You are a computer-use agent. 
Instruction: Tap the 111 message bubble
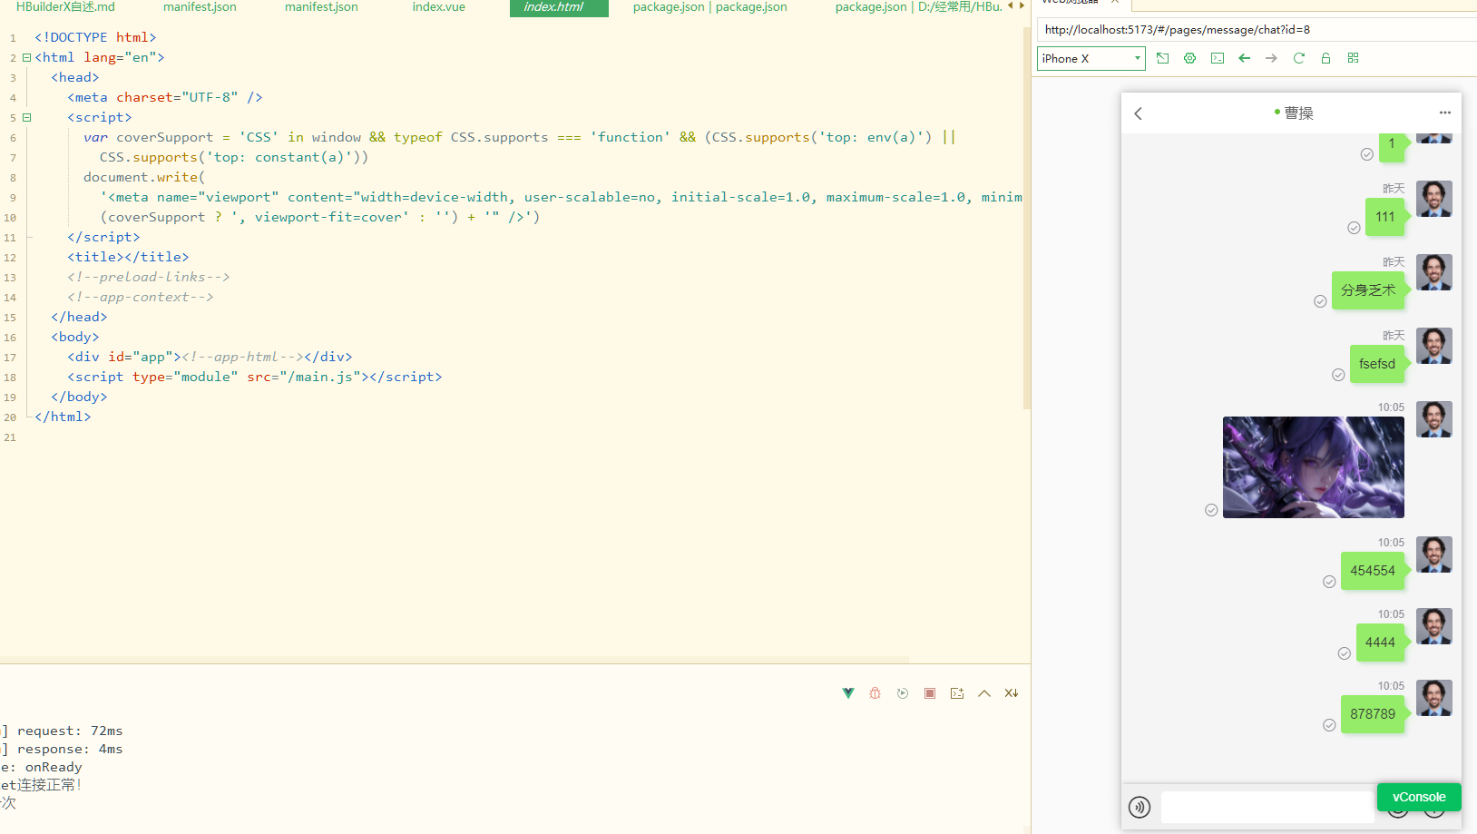tap(1384, 217)
